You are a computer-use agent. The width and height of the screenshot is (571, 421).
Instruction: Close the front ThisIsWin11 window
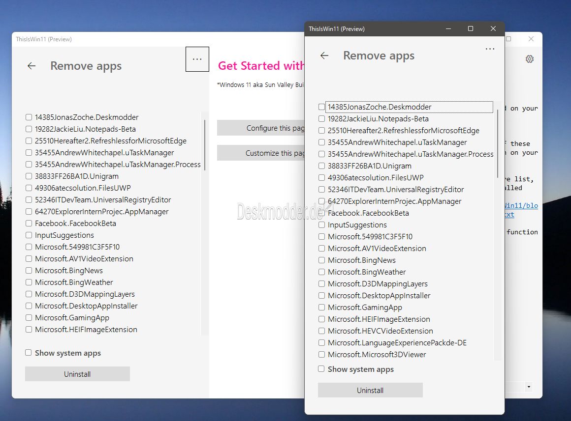pyautogui.click(x=493, y=28)
